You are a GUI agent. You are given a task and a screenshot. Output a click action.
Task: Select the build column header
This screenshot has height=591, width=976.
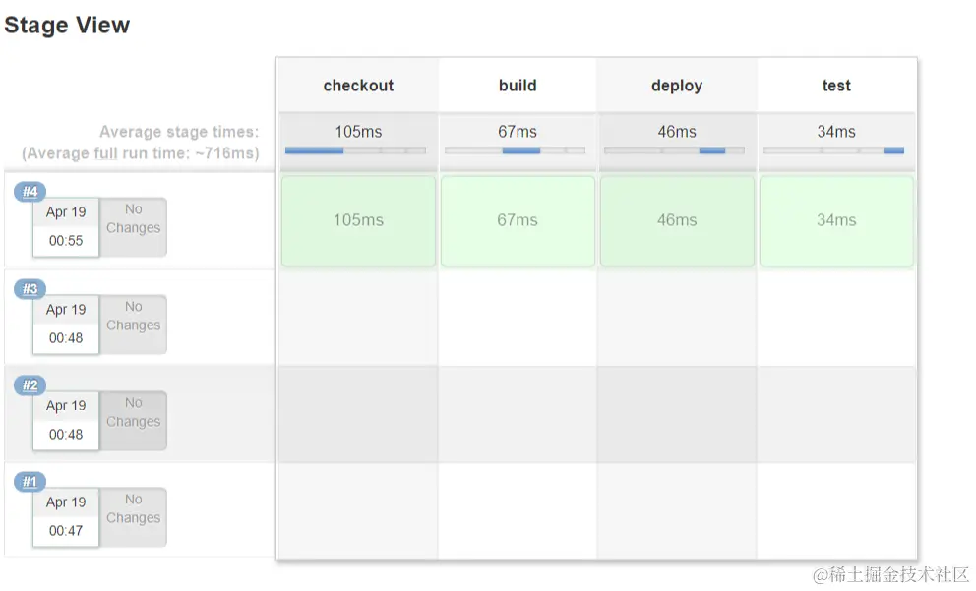518,86
